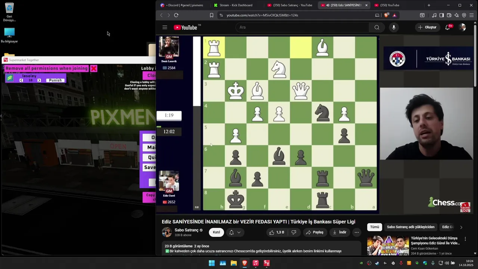Select Sabo Satranç adlı yükleyiciden chip
Viewport: 478px width, 269px height.
[410, 227]
